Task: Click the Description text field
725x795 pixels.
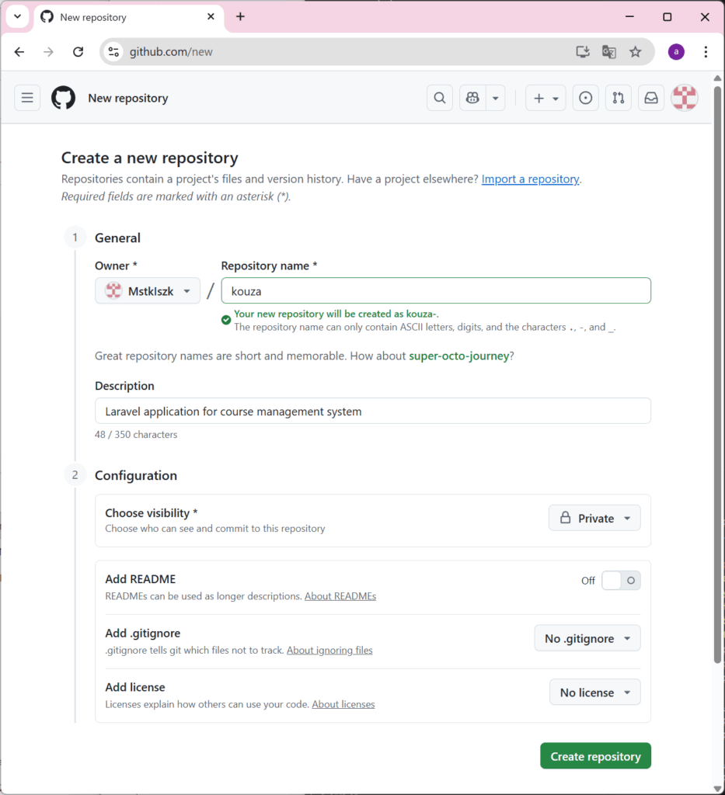Action: [373, 411]
